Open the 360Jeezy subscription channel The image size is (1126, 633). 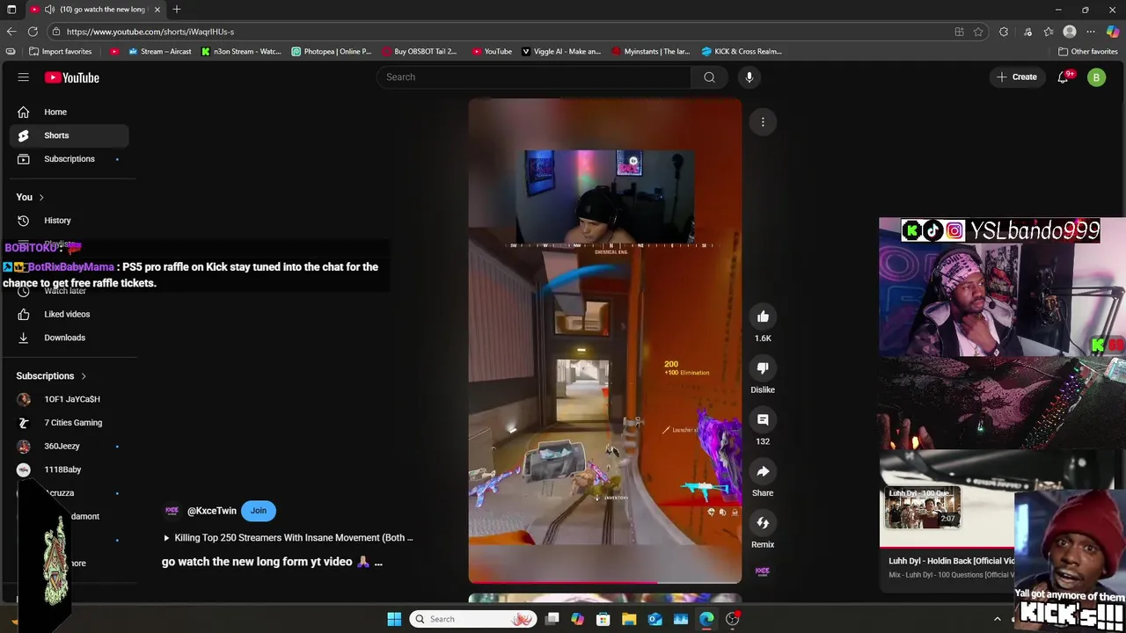click(69, 447)
